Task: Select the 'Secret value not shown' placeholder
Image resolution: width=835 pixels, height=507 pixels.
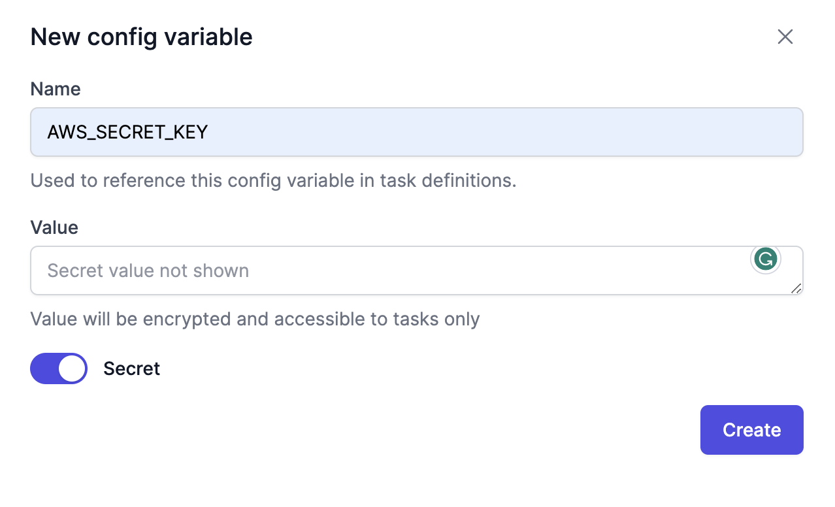Action: [148, 270]
